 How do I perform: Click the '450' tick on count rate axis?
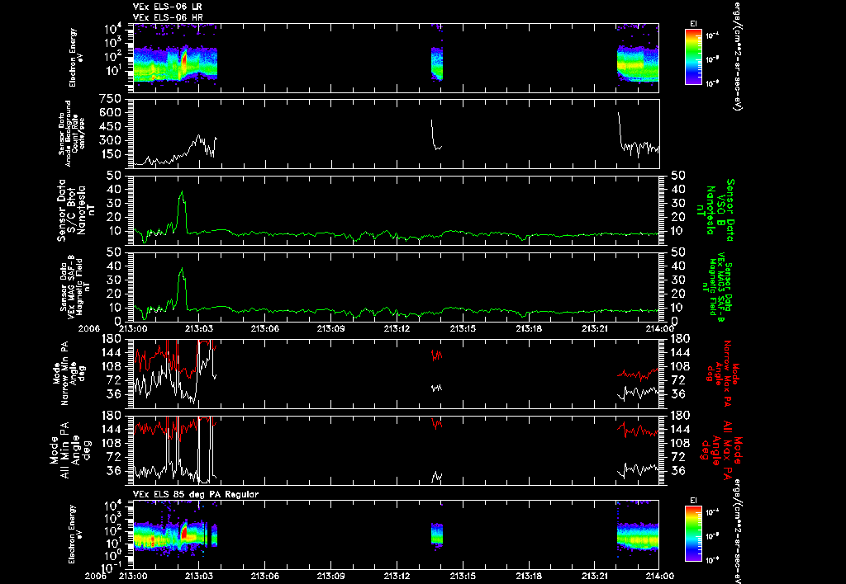[x=110, y=126]
